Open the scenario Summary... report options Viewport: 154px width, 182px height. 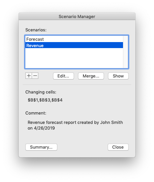click(41, 147)
